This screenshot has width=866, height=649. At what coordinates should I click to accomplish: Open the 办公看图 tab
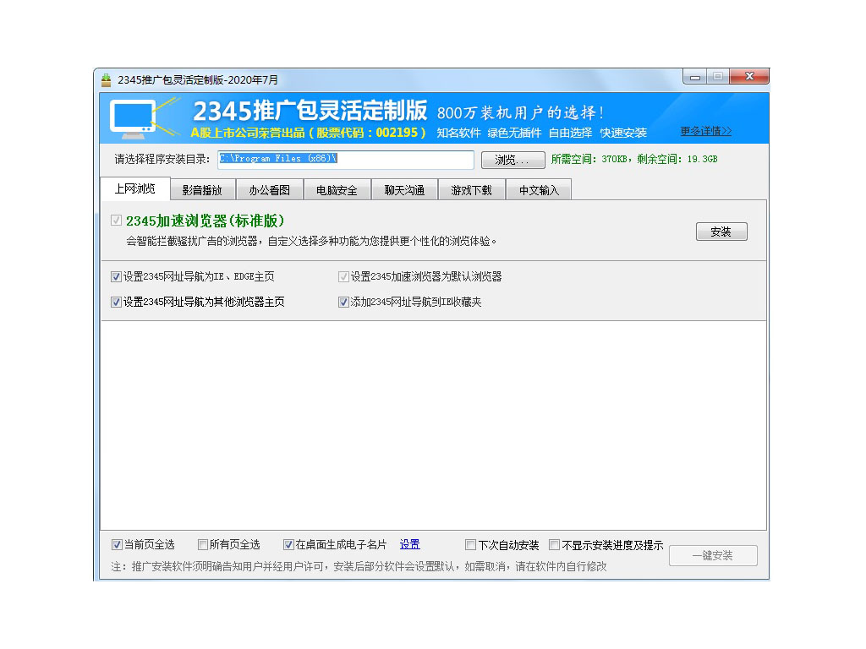point(270,190)
